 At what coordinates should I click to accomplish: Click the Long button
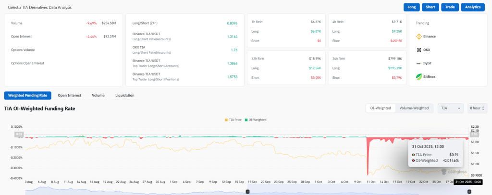(x=411, y=7)
